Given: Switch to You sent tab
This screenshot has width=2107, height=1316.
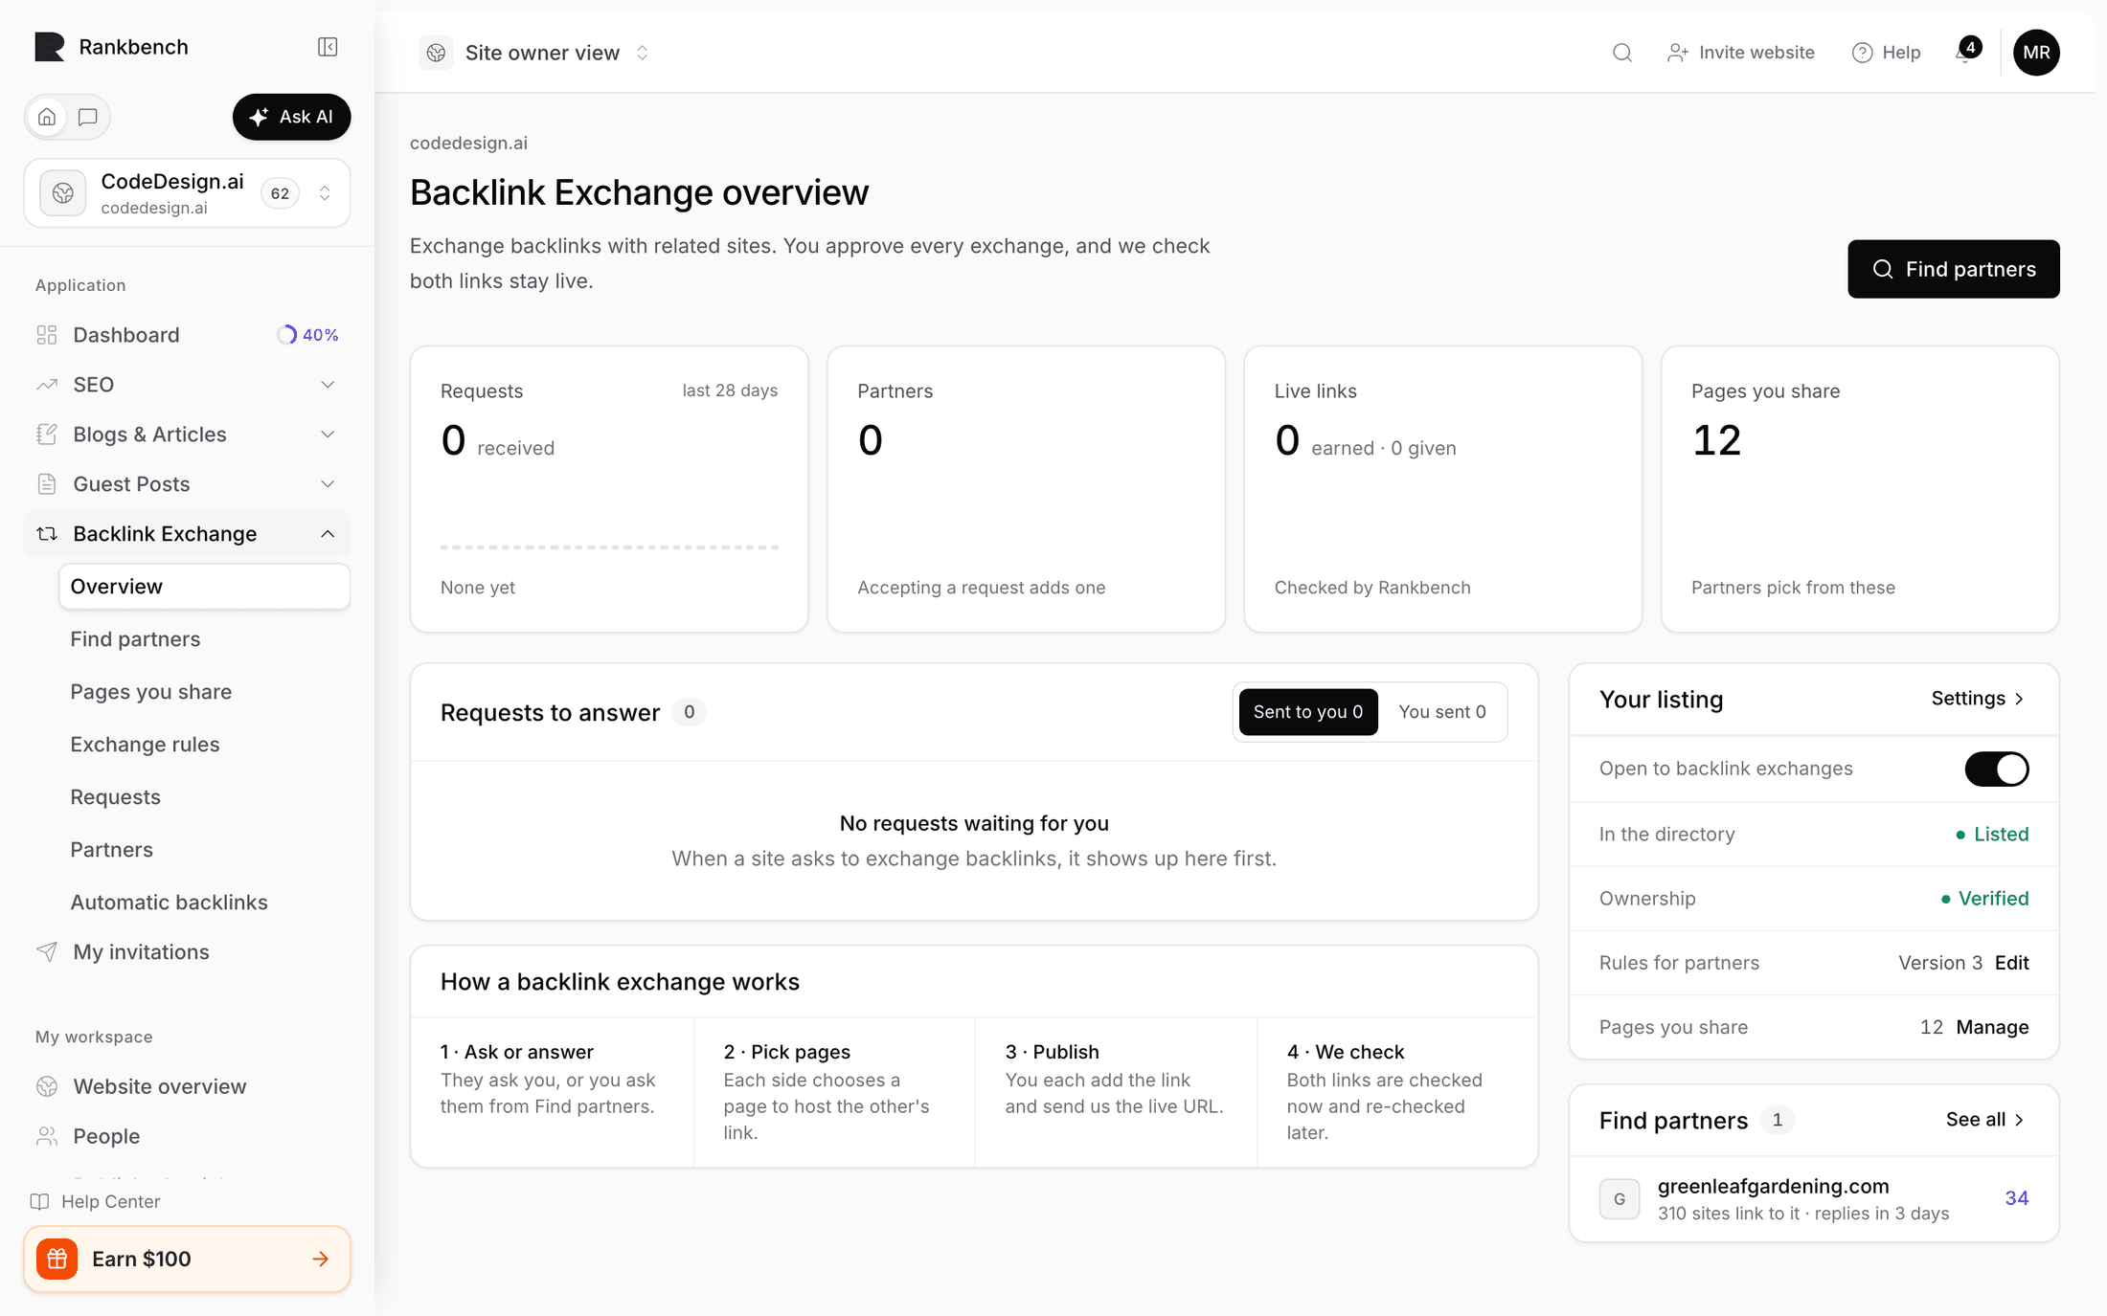Looking at the screenshot, I should click(1442, 712).
